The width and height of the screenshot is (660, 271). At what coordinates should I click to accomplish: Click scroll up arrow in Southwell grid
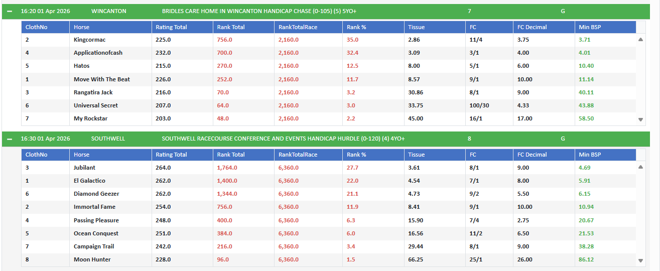coord(640,167)
